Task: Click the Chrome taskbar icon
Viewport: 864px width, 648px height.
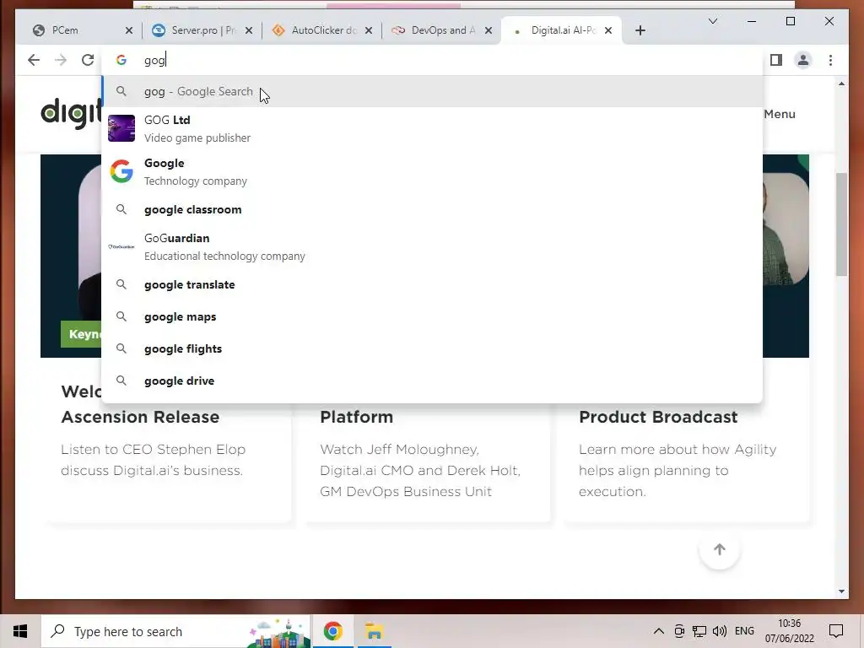Action: (x=332, y=631)
